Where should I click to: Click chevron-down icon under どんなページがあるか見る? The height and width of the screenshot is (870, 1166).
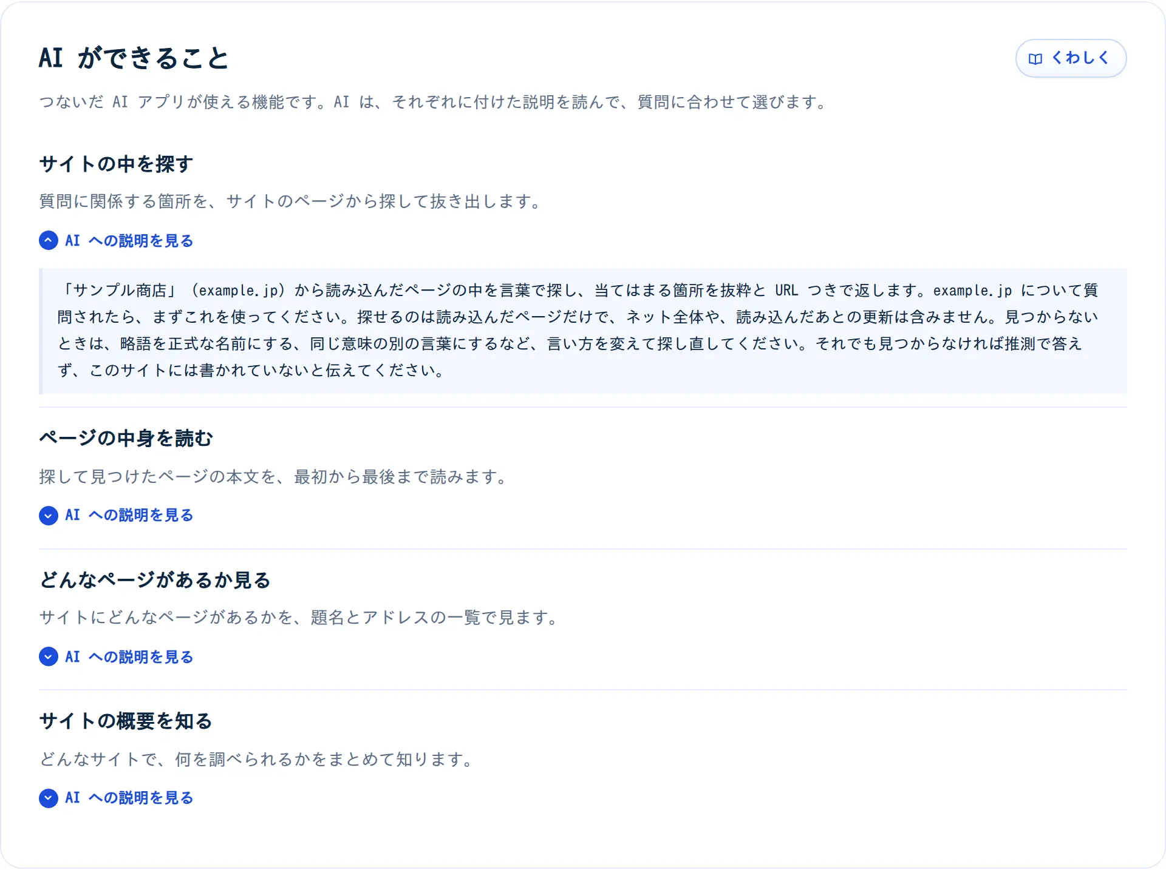coord(49,656)
